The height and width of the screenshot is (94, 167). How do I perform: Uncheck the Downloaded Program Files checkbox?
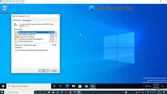(x=16, y=34)
